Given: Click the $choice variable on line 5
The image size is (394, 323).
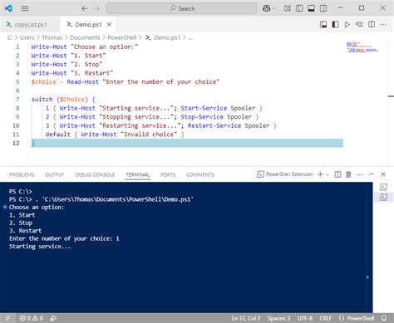Looking at the screenshot, I should pos(44,82).
